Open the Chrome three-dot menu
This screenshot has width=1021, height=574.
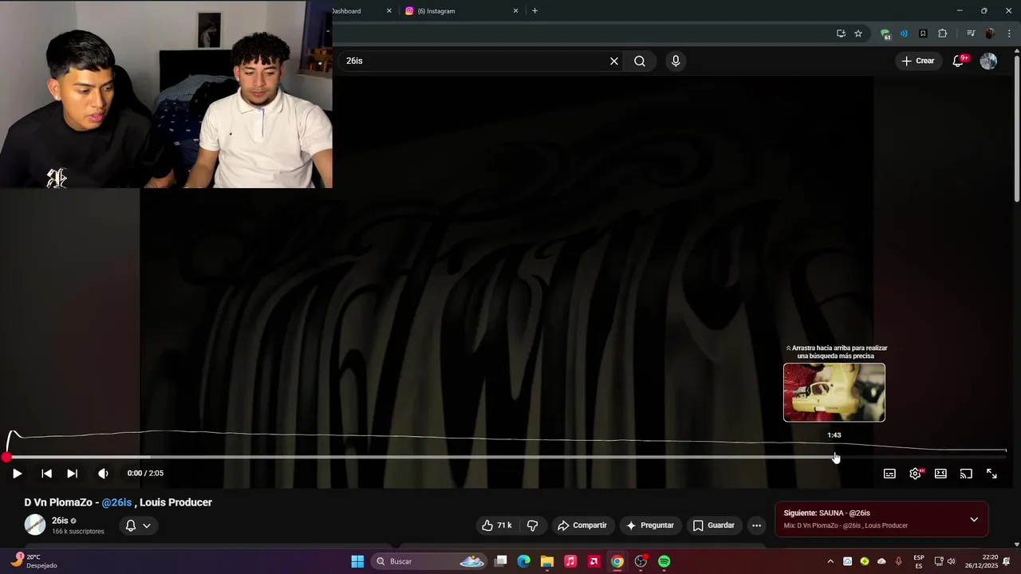click(1009, 33)
